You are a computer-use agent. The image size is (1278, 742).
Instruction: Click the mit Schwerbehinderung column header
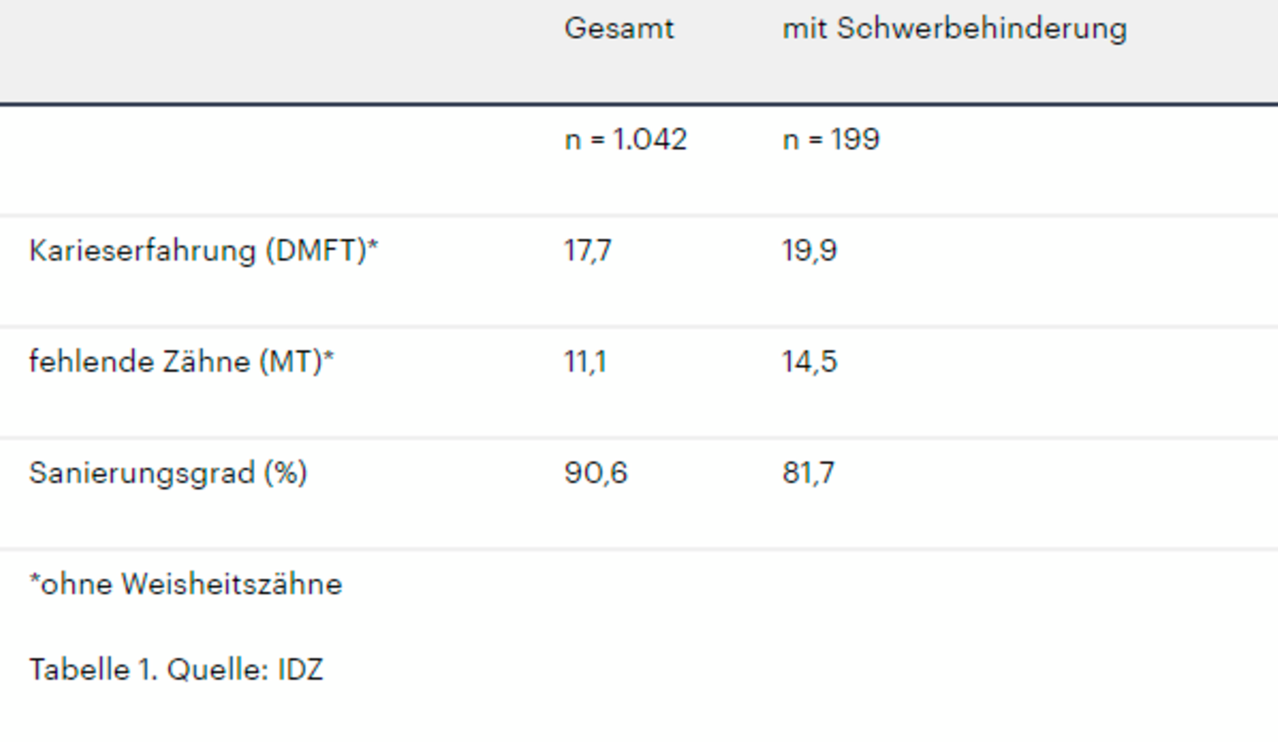[x=954, y=29]
